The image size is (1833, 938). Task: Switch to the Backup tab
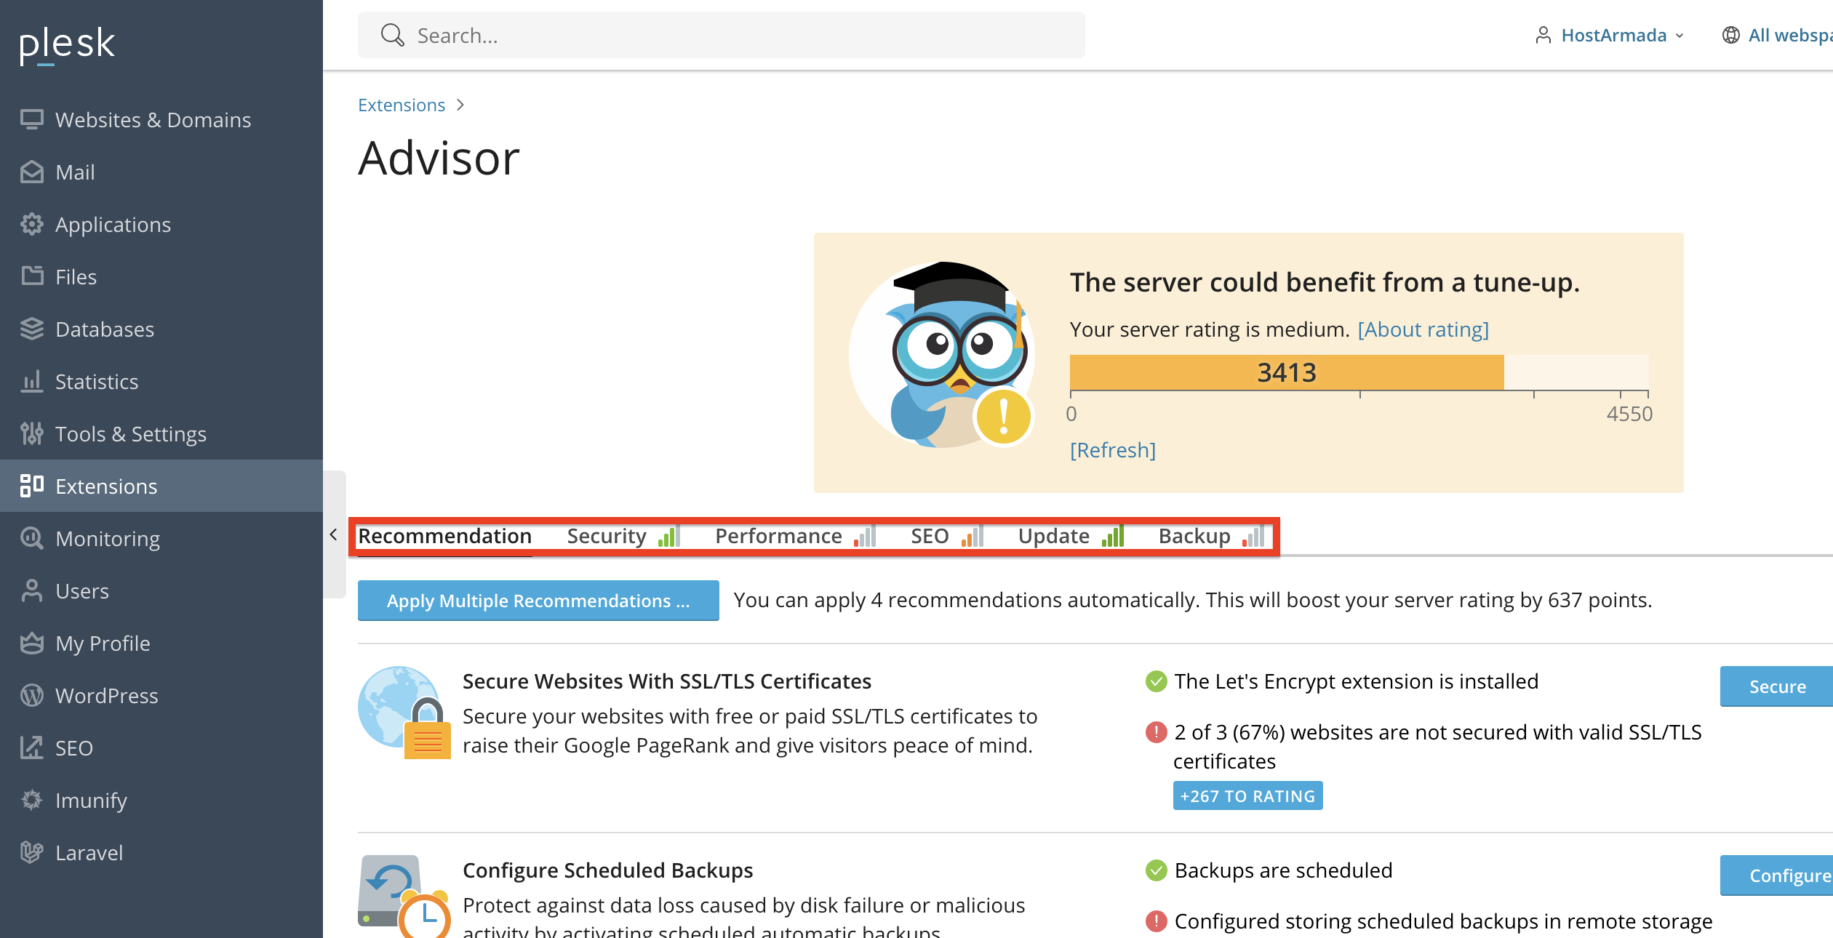coord(1212,536)
